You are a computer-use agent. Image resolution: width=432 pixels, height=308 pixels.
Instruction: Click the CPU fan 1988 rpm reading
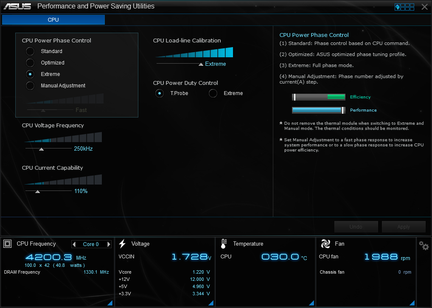pyautogui.click(x=387, y=257)
